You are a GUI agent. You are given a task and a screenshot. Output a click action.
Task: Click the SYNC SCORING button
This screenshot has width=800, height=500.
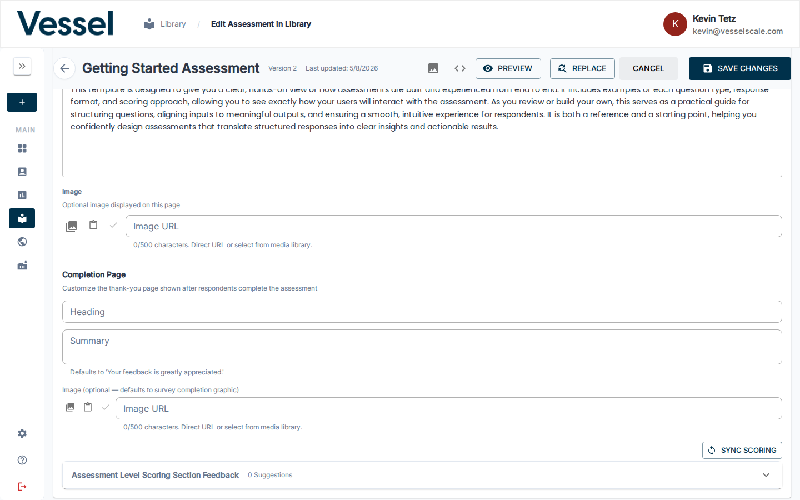pyautogui.click(x=742, y=450)
